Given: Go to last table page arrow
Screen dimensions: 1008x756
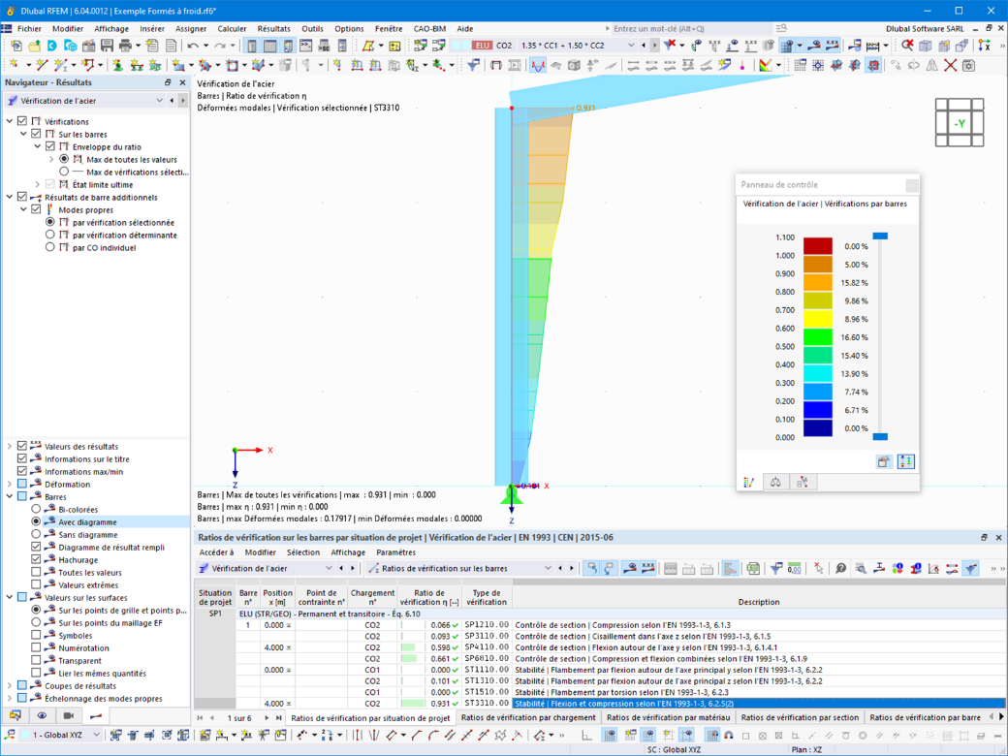Looking at the screenshot, I should coord(278,717).
